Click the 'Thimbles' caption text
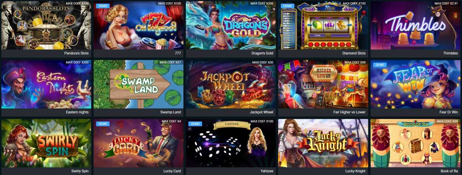This screenshot has height=175, width=462. [x=451, y=53]
